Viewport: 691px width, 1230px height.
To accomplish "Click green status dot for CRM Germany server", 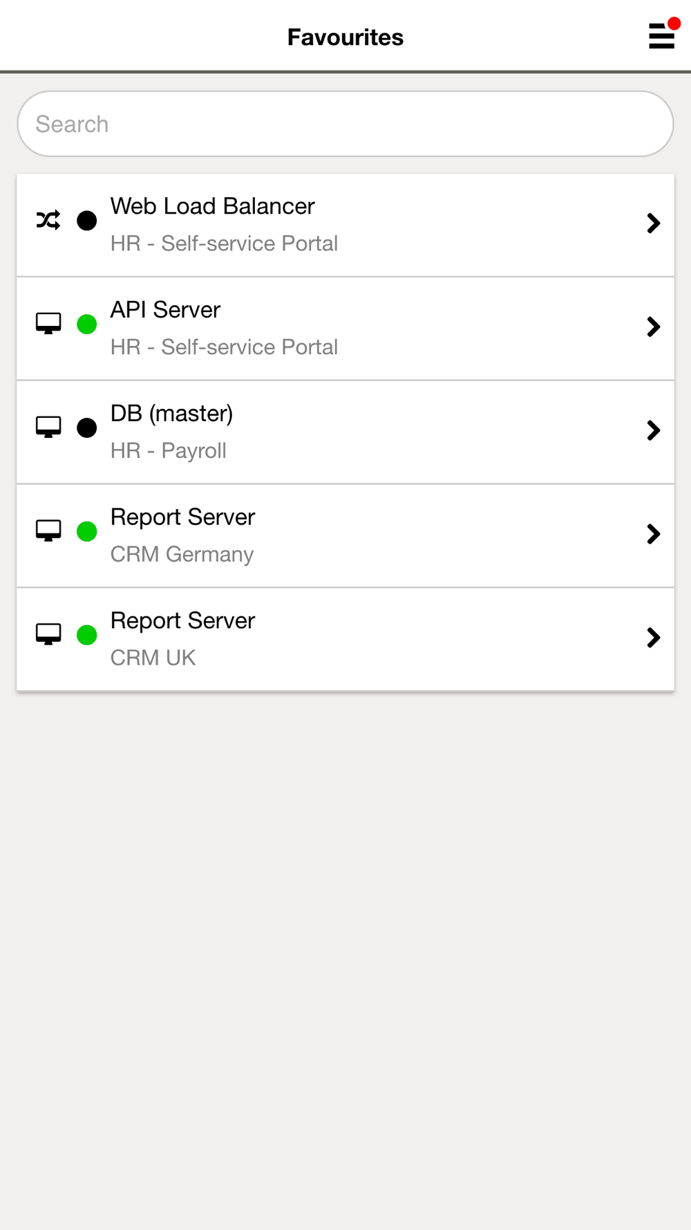I will [87, 531].
